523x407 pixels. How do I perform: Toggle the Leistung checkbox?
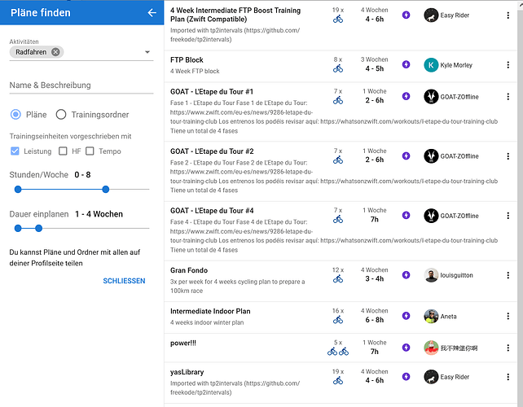point(15,151)
